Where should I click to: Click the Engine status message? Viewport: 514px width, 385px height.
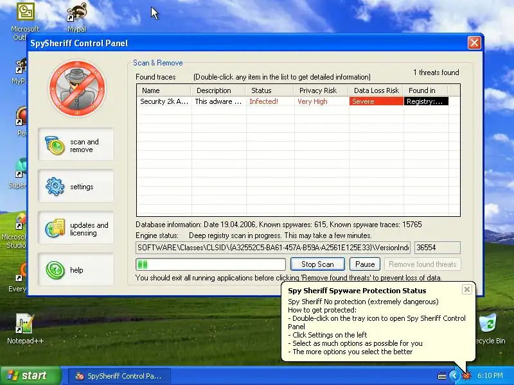coord(280,235)
